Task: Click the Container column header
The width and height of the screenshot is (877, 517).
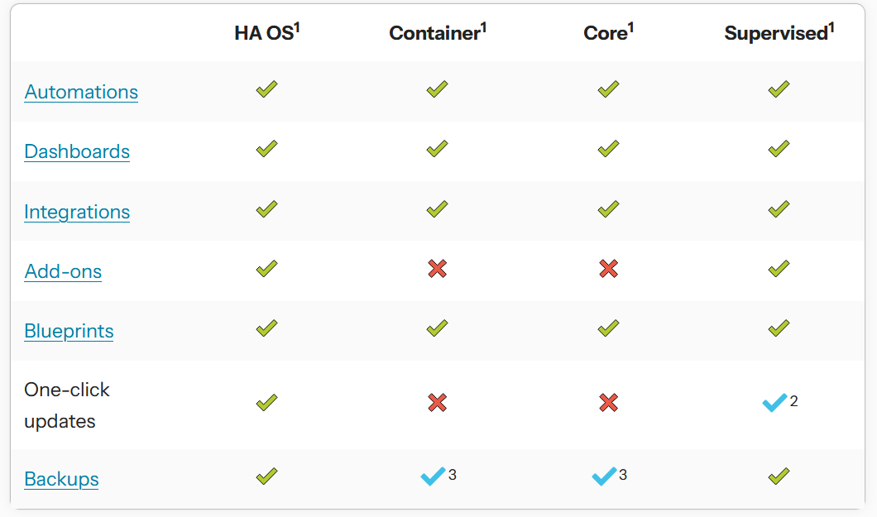Action: (x=438, y=33)
